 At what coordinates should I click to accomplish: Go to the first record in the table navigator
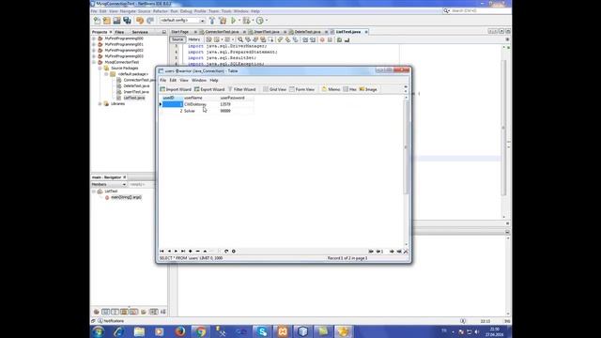point(162,252)
